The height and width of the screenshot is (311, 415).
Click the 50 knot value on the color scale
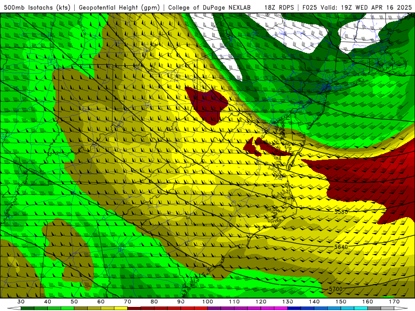pos(74,302)
